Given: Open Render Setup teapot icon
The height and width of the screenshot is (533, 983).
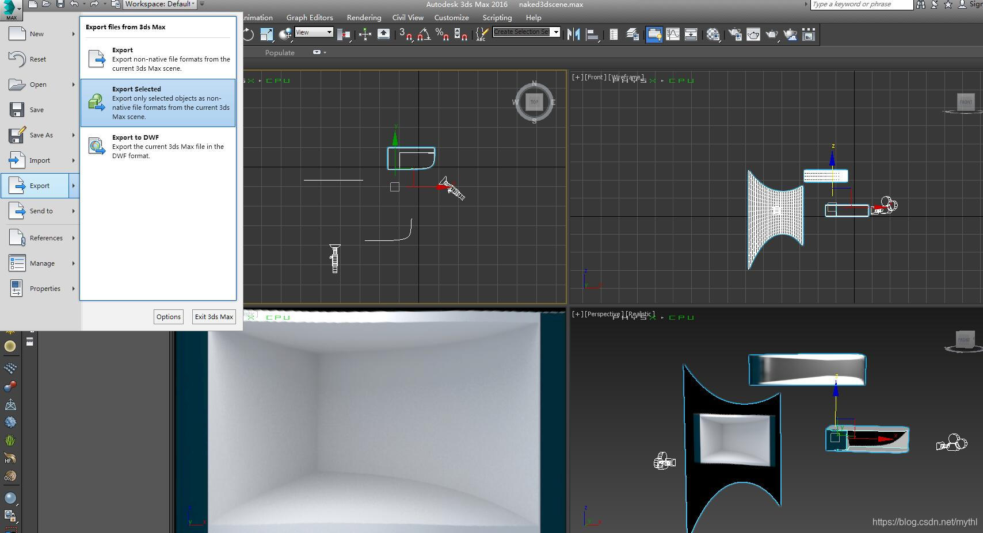Looking at the screenshot, I should click(735, 34).
